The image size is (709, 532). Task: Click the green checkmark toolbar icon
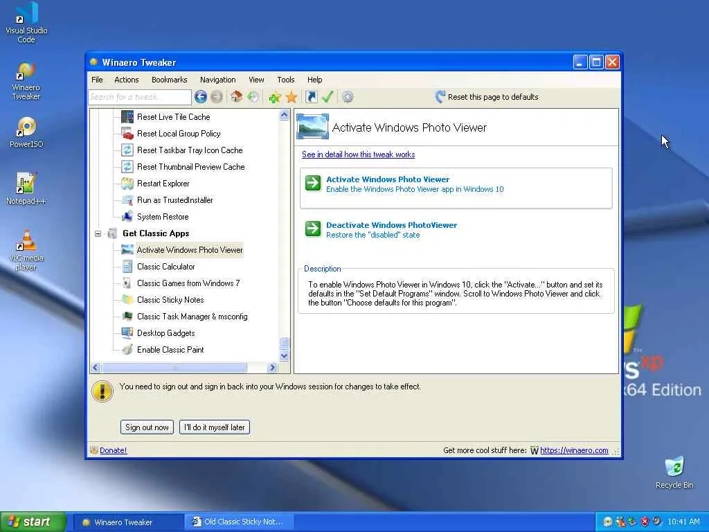pos(327,97)
